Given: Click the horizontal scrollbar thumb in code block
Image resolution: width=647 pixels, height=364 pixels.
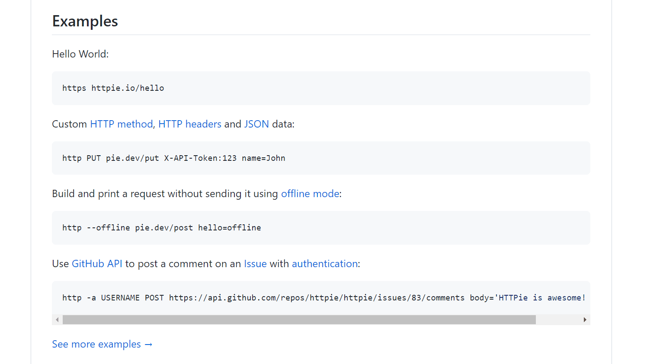Looking at the screenshot, I should pos(299,320).
